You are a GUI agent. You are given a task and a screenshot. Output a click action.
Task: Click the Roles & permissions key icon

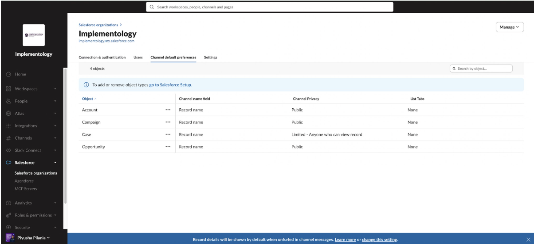(9, 215)
